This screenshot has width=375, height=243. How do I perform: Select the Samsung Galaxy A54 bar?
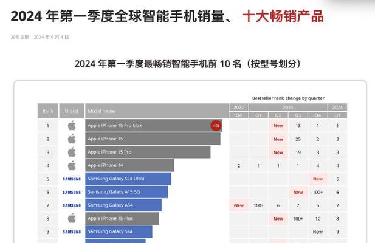(123, 205)
